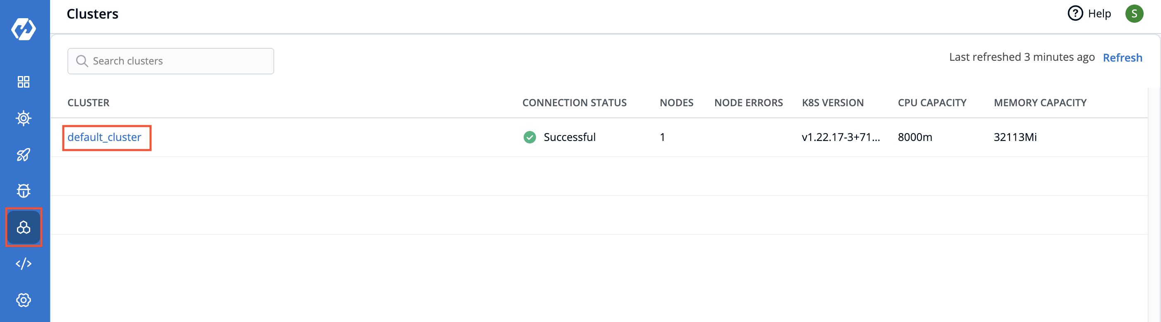This screenshot has width=1161, height=322.
Task: Click the truncated v1.22.17 version cell
Action: (x=840, y=137)
